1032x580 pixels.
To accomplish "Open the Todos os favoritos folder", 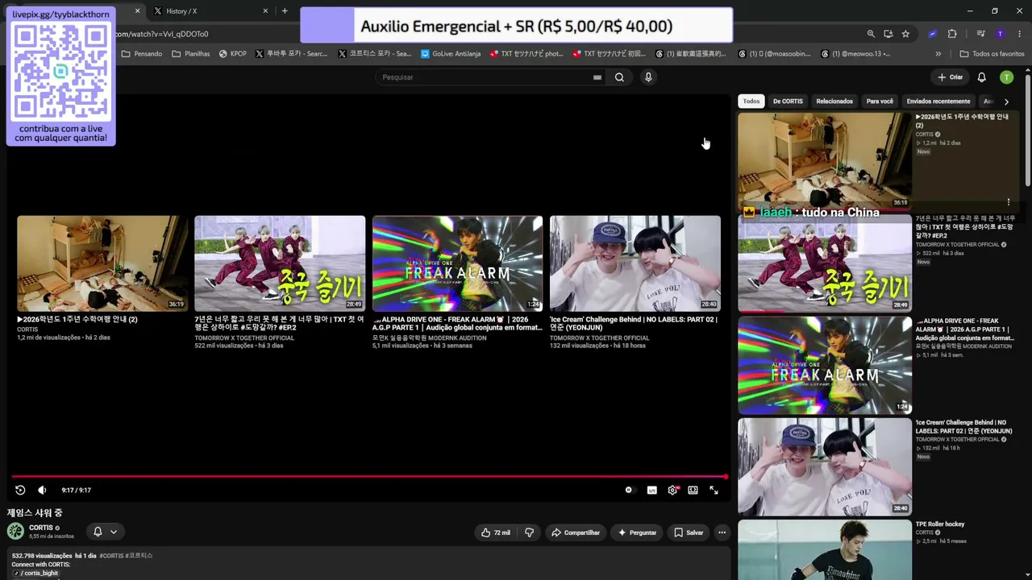I will click(x=992, y=54).
